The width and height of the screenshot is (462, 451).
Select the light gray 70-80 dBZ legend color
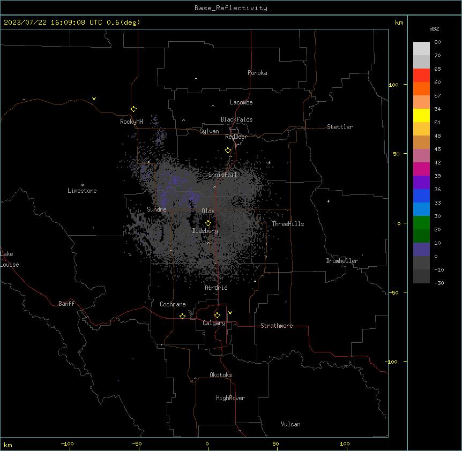421,49
